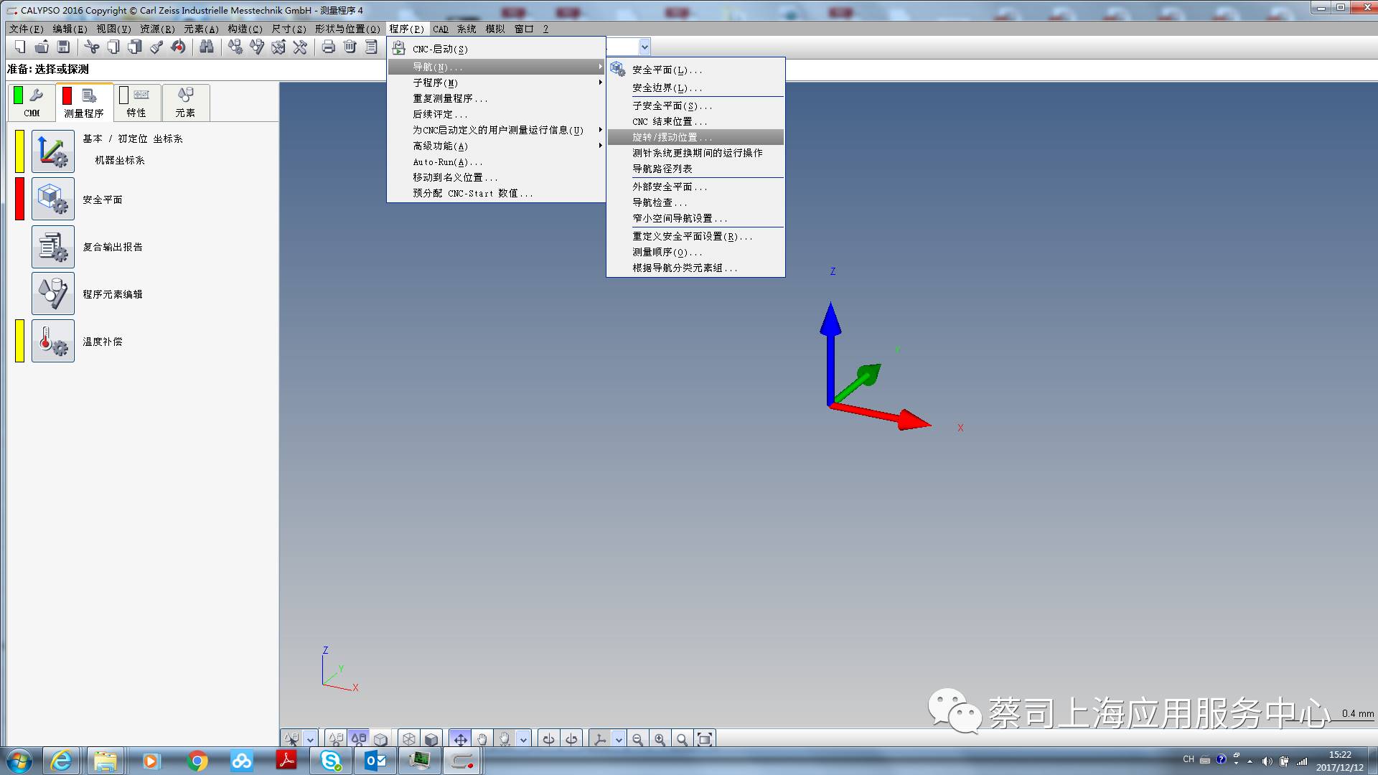Viewport: 1378px width, 775px height.
Task: Open the 文件(F) menu
Action: tap(27, 29)
